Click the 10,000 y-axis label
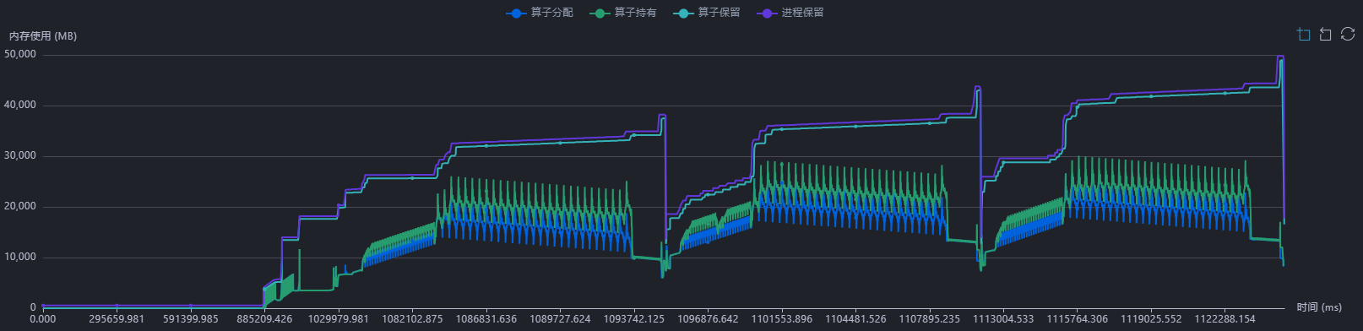The image size is (1363, 331). [20, 257]
